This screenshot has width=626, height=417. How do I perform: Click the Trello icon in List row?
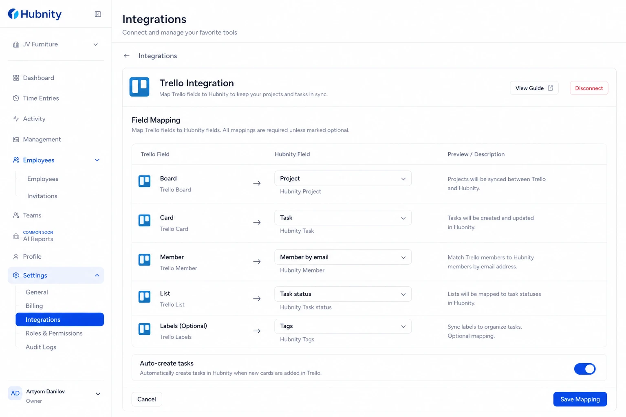[x=145, y=296]
